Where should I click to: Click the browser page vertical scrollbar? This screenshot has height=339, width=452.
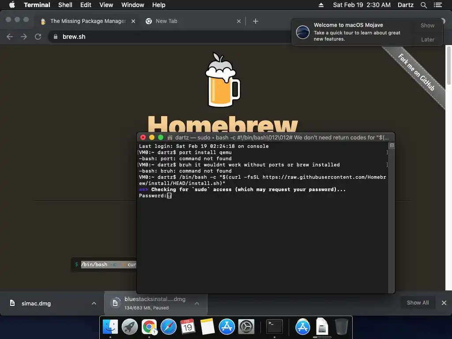point(448,66)
